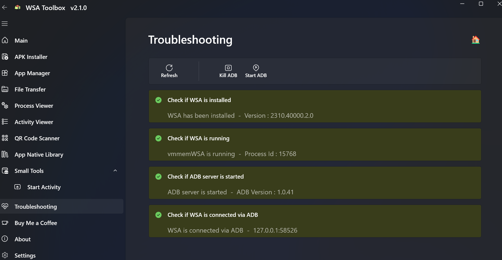Click the Start ADB play icon

(x=256, y=68)
